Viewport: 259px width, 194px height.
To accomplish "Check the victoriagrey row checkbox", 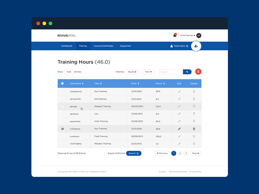I will pos(62,144).
